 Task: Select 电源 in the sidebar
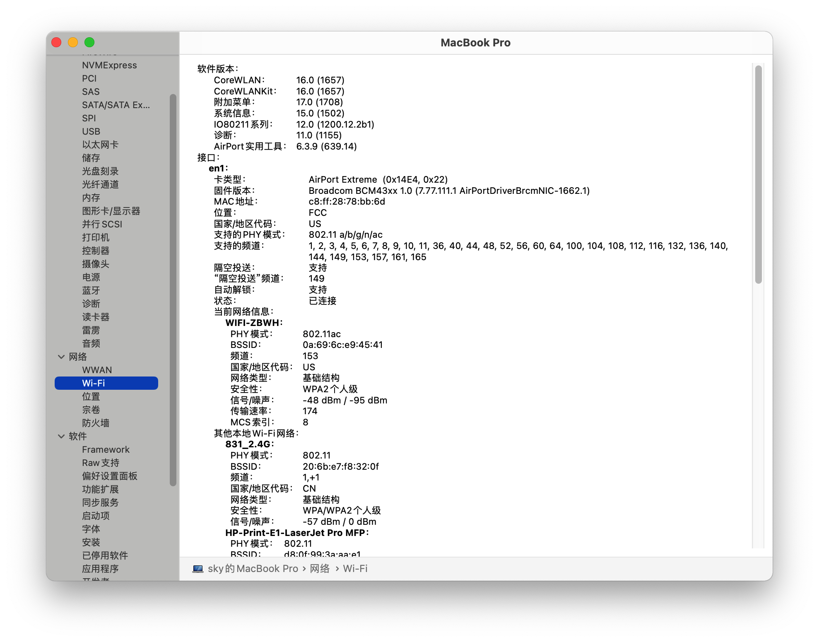[91, 277]
